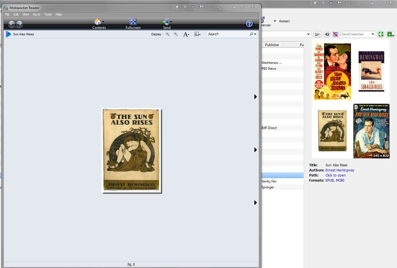397x268 pixels.
Task: Click the back navigation arrow
Action: pyautogui.click(x=12, y=24)
